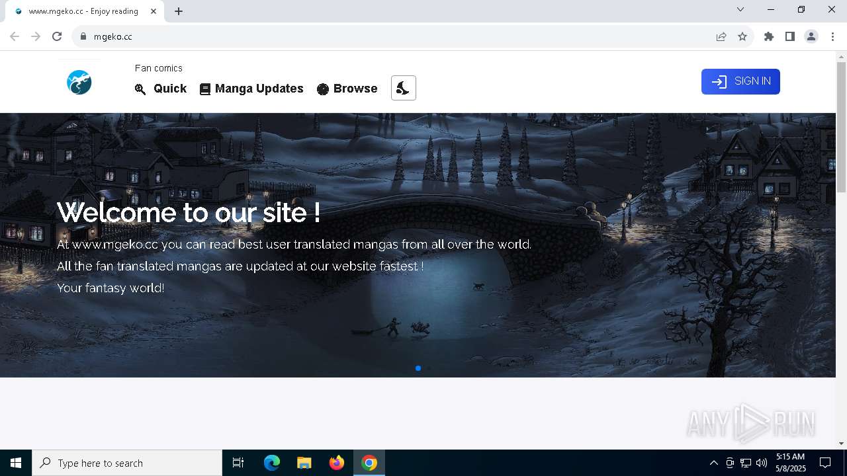Toggle dark mode moon button
847x476 pixels.
point(404,88)
